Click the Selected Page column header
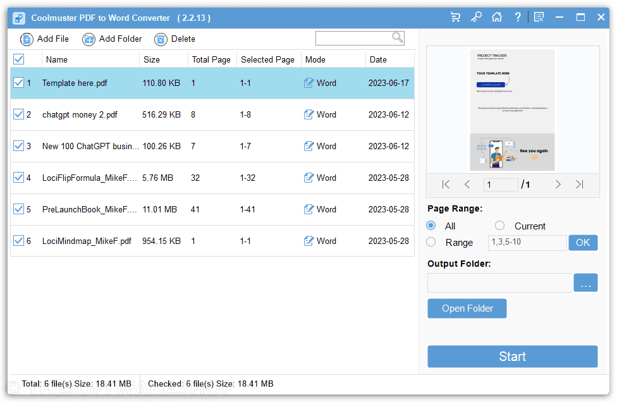The height and width of the screenshot is (402, 617). [267, 60]
